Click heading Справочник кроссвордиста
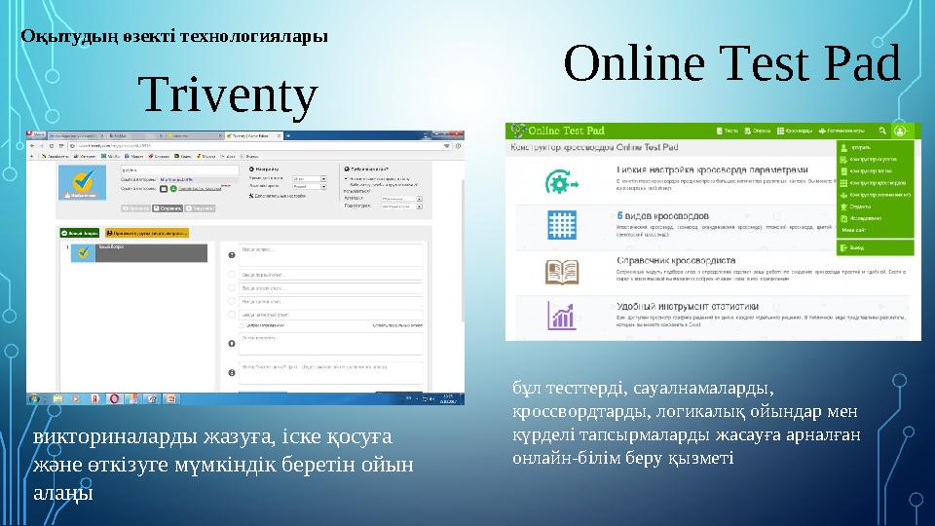 [676, 261]
